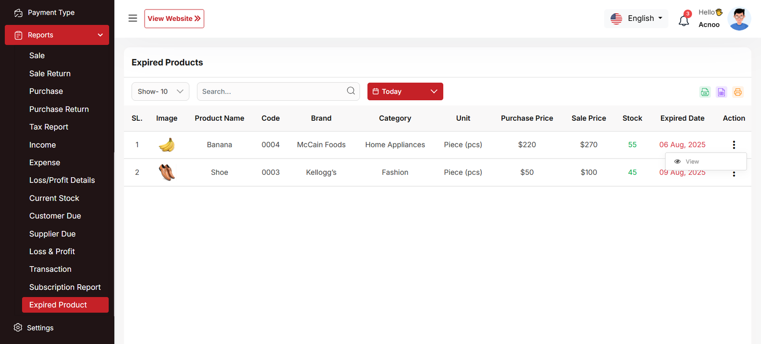
Task: Open Settings in the sidebar
Action: [40, 328]
